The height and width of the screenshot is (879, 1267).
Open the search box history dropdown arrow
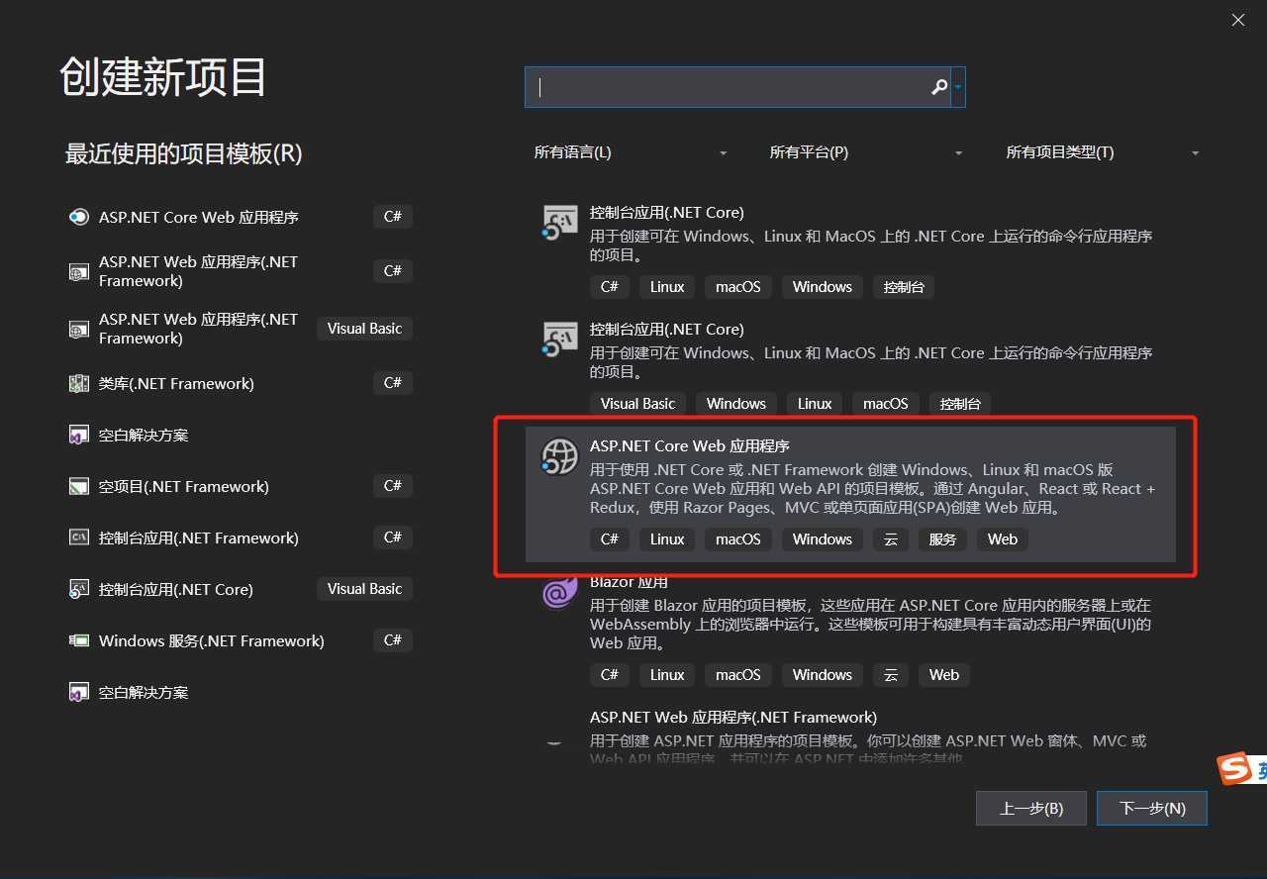point(958,87)
